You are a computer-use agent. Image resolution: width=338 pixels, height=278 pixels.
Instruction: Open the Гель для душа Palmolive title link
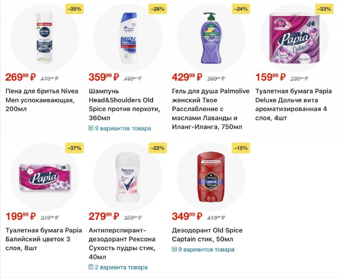tap(210, 109)
